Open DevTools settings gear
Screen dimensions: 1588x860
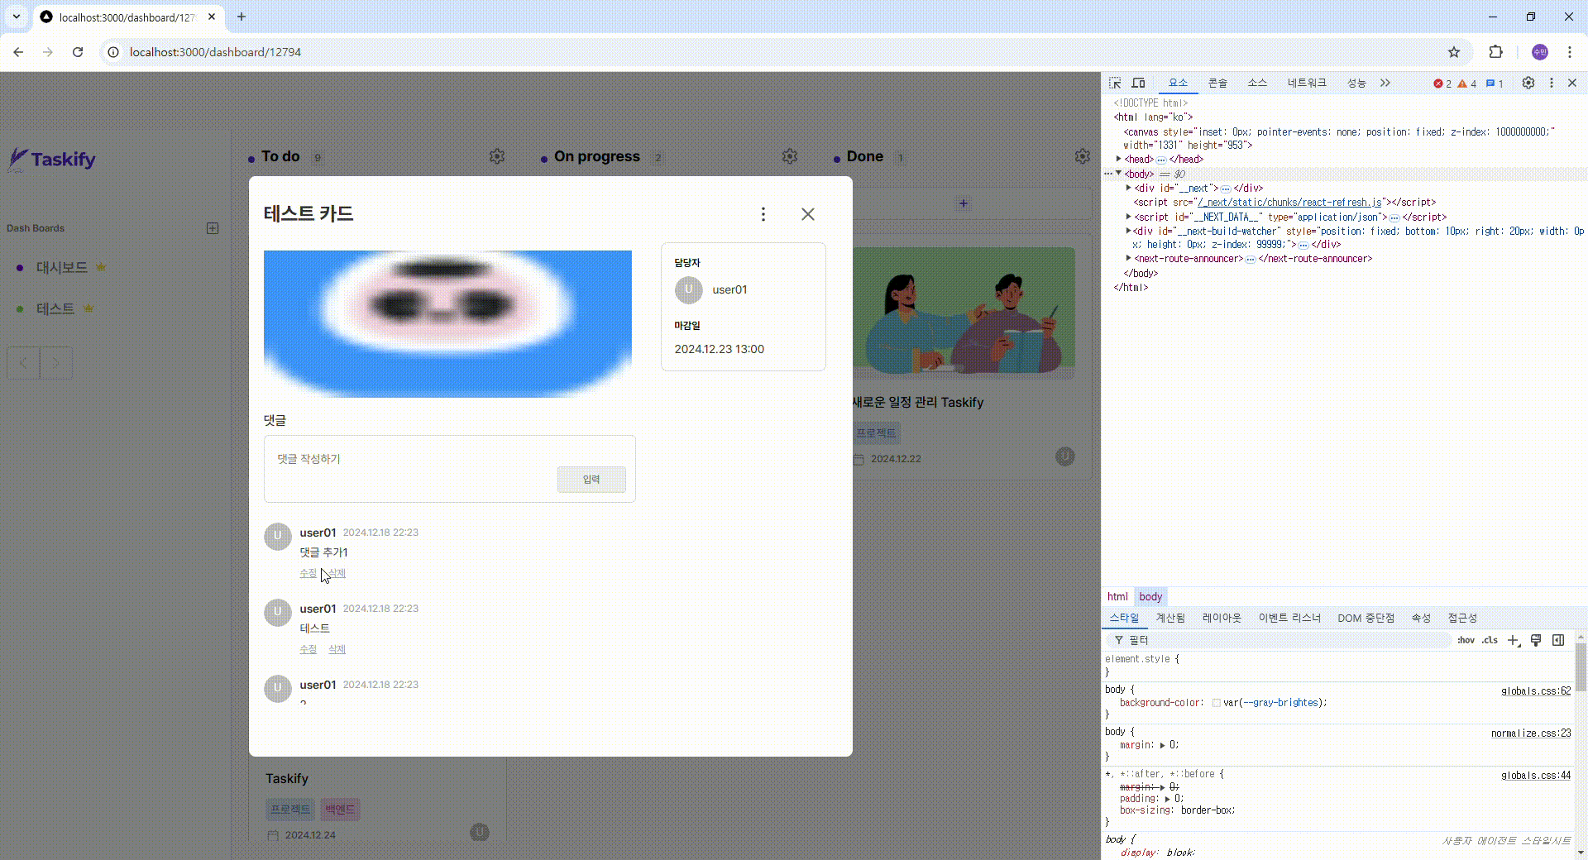click(x=1528, y=83)
